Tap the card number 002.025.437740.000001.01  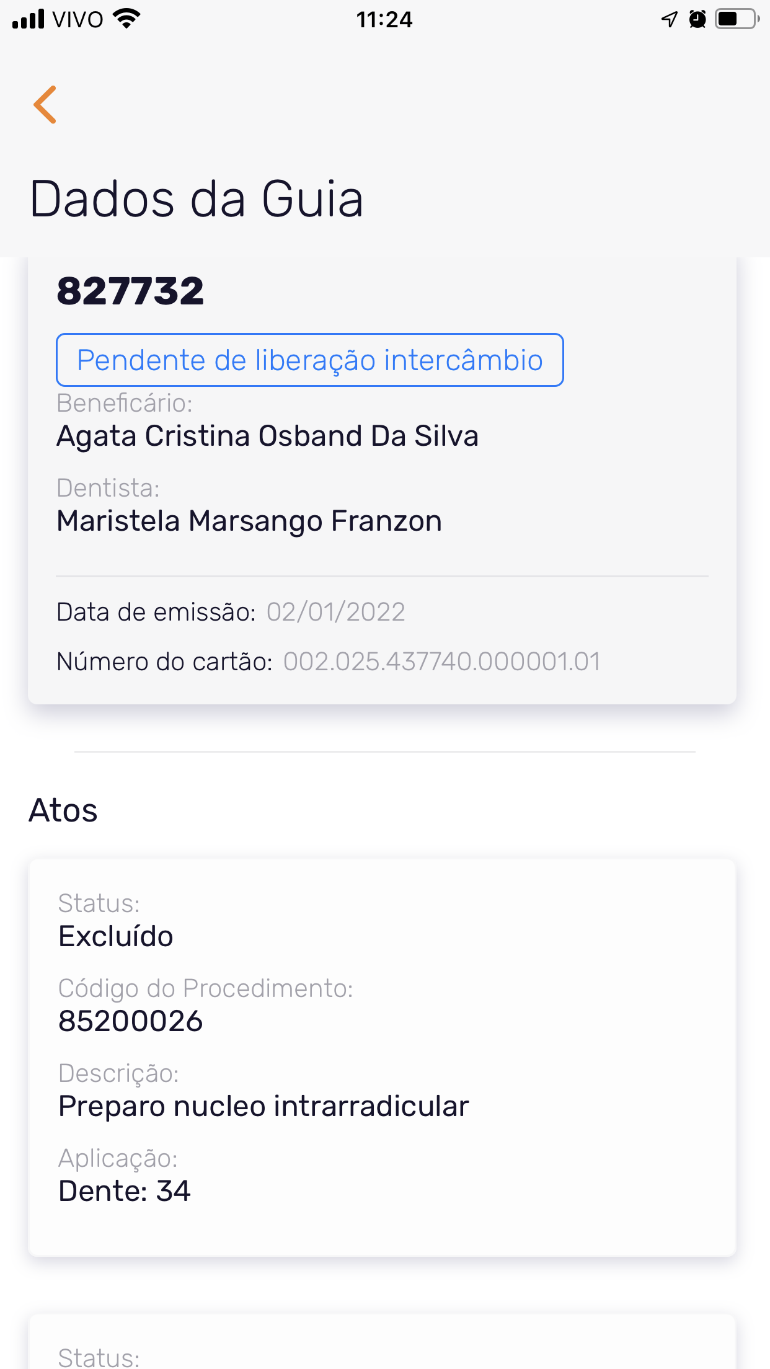441,662
